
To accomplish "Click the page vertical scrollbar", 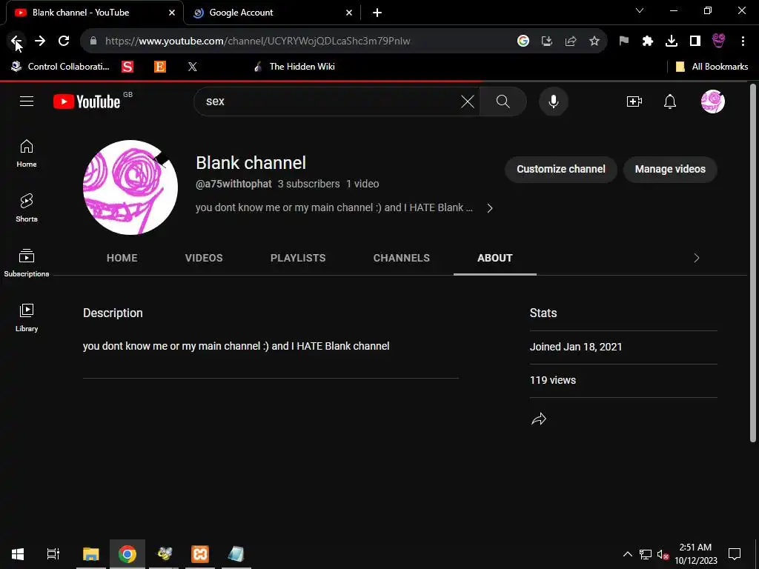I will (752, 264).
